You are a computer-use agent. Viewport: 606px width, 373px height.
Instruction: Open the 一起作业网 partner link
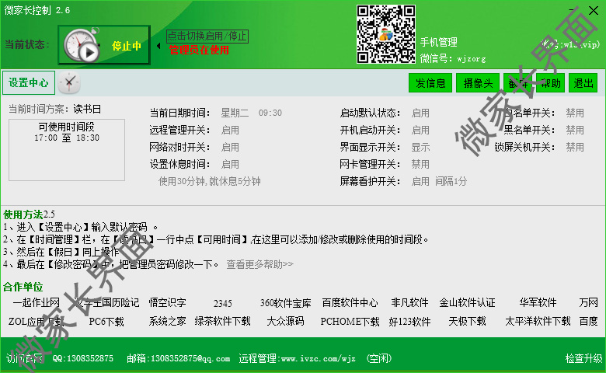point(37,302)
